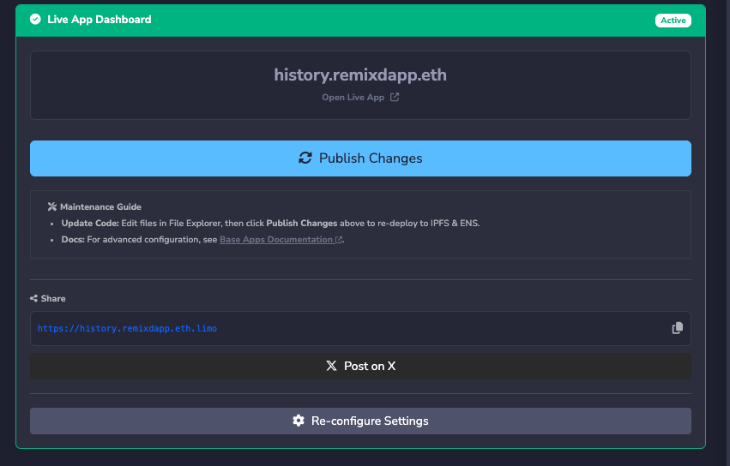The image size is (730, 466).
Task: Copy the share URL with the copy icon
Action: click(678, 328)
